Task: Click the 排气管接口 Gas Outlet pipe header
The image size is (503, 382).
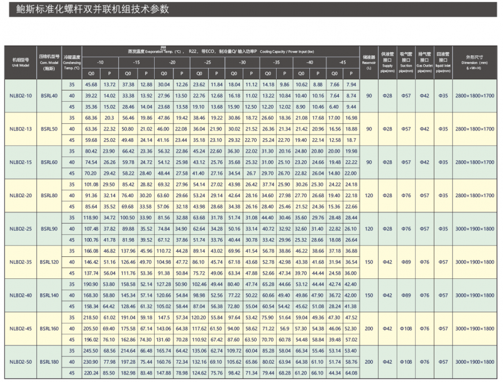Action: point(424,62)
